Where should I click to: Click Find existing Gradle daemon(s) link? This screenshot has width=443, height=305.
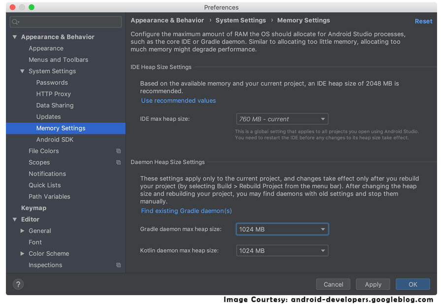coord(186,211)
